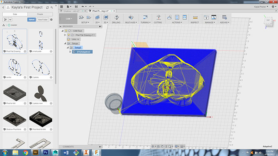Click the Task Manager icon in Manage
Viewport: 278px width, 156px height.
click(214, 17)
